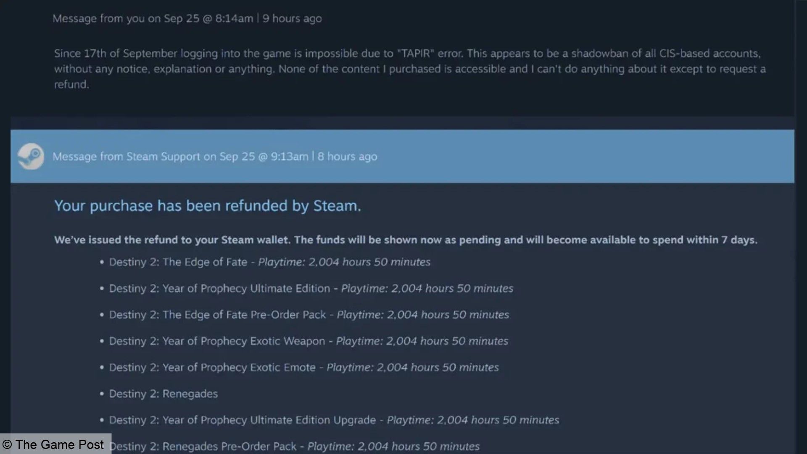Click the Steam Support avatar logo
Image resolution: width=807 pixels, height=454 pixels.
coord(31,156)
